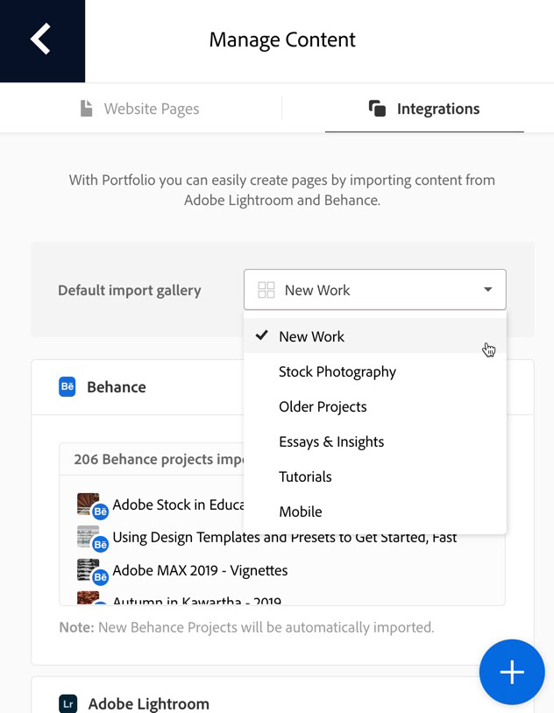Click the Integrations stacked-squares icon
Viewport: 554px width, 713px height.
(x=378, y=109)
